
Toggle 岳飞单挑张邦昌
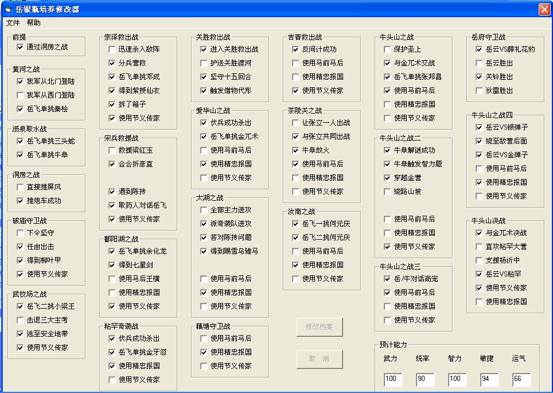tap(387, 77)
